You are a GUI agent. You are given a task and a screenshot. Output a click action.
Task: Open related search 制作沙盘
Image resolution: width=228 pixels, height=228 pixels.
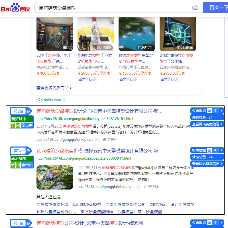pos(158,204)
